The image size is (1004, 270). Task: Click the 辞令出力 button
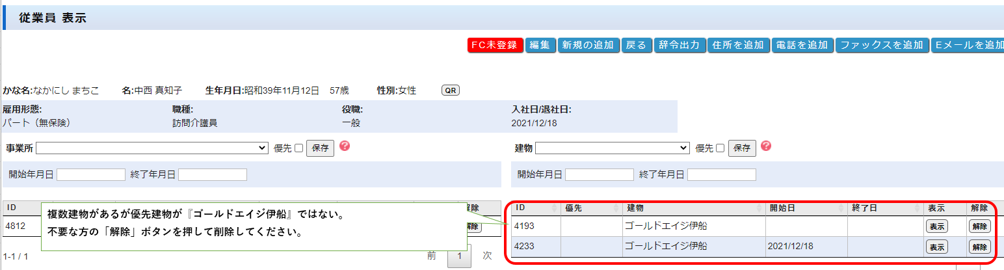pos(678,45)
